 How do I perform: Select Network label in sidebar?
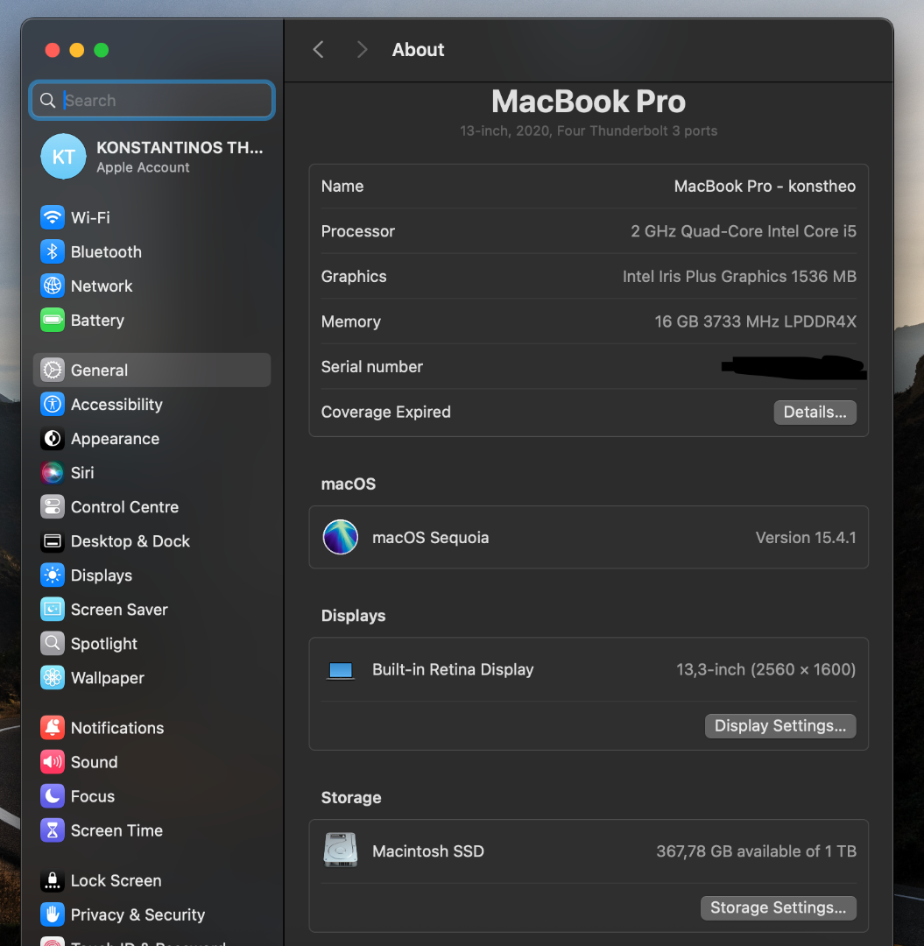[102, 286]
